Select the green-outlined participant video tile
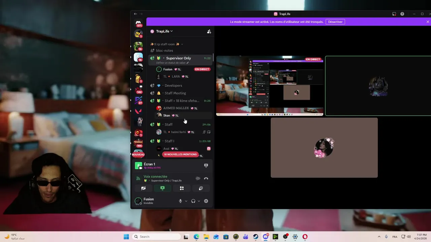 378,86
